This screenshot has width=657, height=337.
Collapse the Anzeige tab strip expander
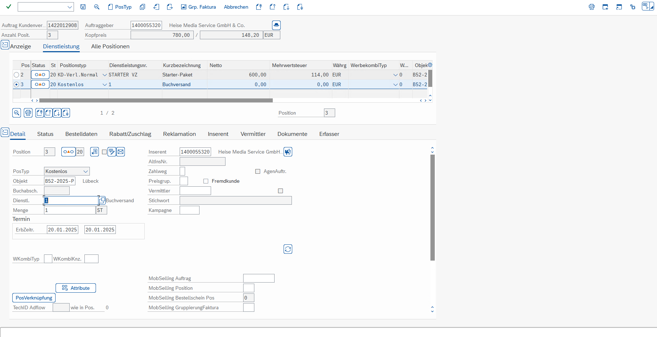5,45
